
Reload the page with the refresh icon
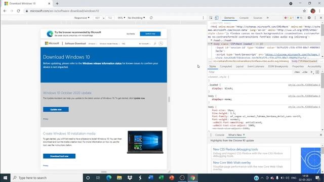18,11
